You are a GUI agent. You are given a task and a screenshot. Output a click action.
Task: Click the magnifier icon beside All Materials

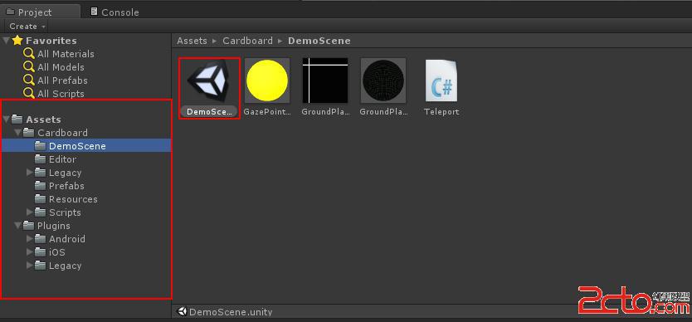29,54
